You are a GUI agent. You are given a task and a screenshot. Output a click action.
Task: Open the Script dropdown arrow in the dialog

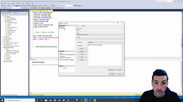(81, 26)
